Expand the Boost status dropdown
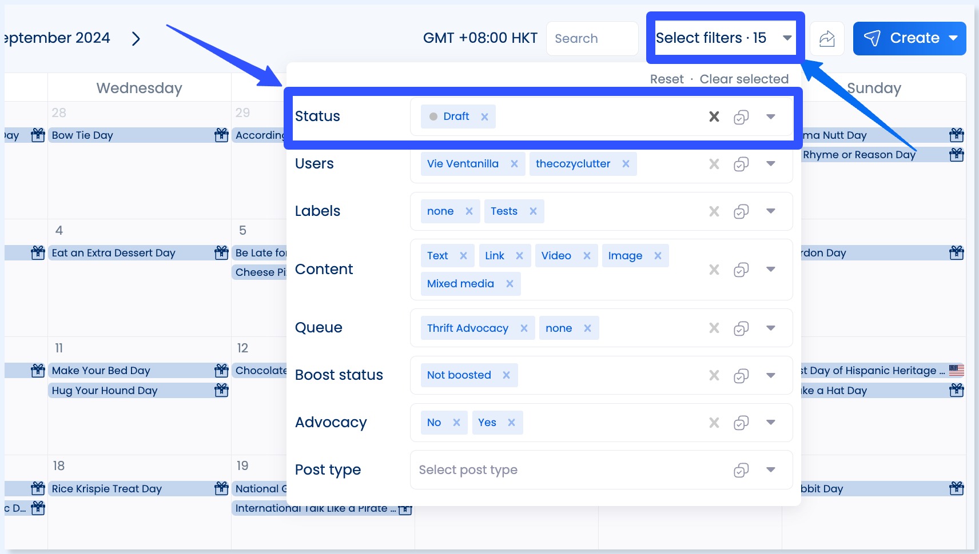The image size is (979, 554). click(x=771, y=375)
